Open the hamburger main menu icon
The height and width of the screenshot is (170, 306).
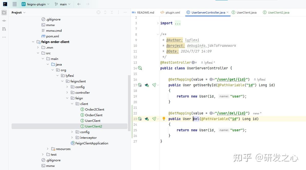15,4
